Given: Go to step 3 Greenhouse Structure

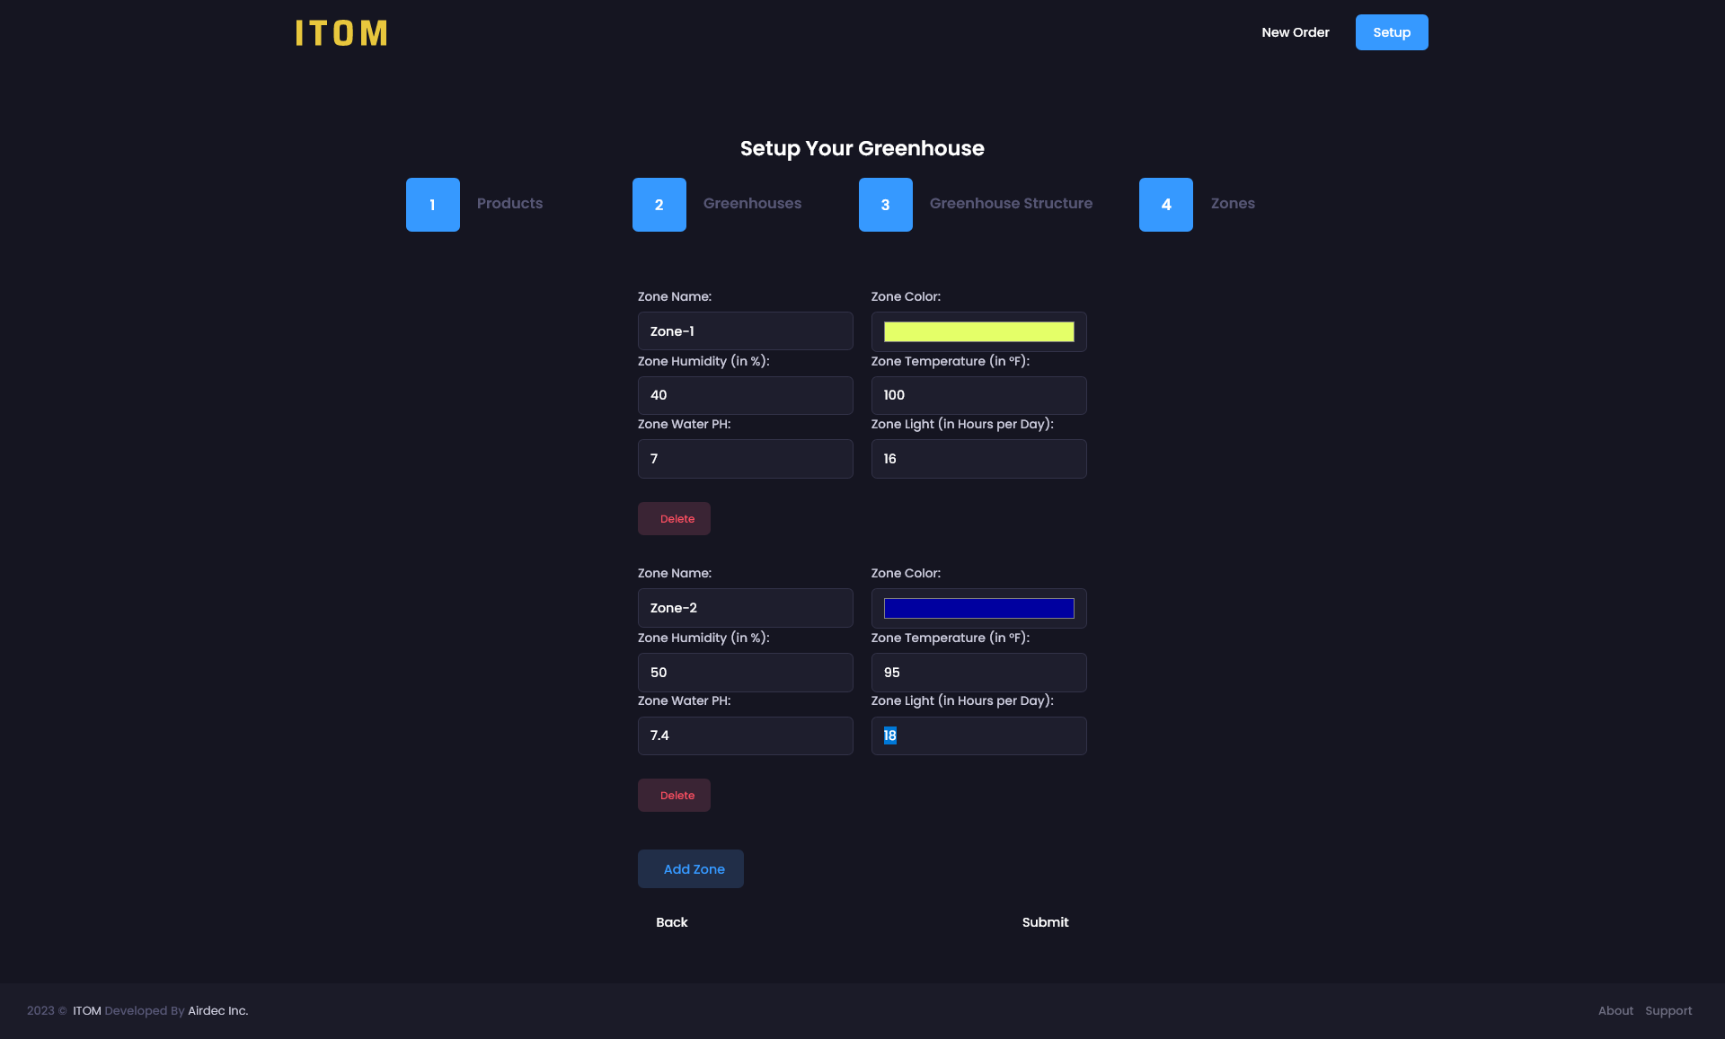Looking at the screenshot, I should point(885,205).
